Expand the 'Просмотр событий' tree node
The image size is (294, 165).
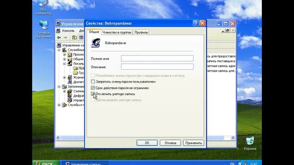(x=64, y=55)
